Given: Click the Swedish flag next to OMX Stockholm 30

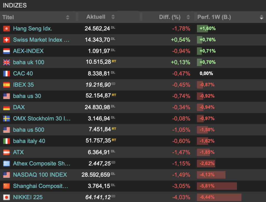Looking at the screenshot, I should tap(6, 119).
